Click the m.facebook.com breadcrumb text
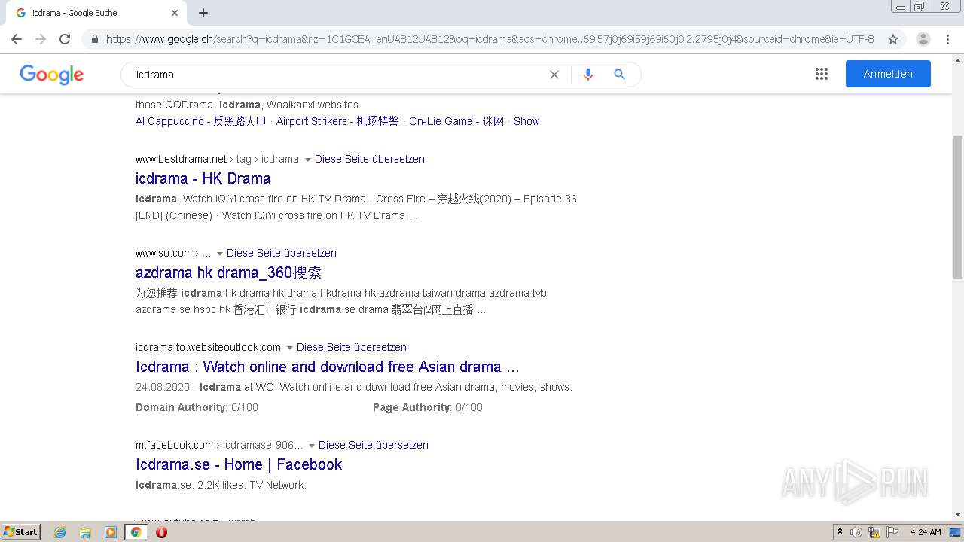 click(x=174, y=445)
